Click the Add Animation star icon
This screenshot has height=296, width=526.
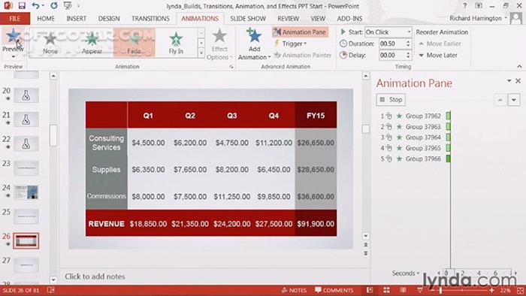(x=254, y=35)
